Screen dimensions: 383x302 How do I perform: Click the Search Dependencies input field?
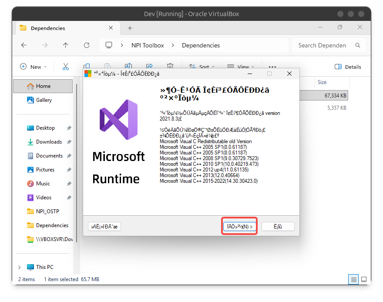[322, 45]
